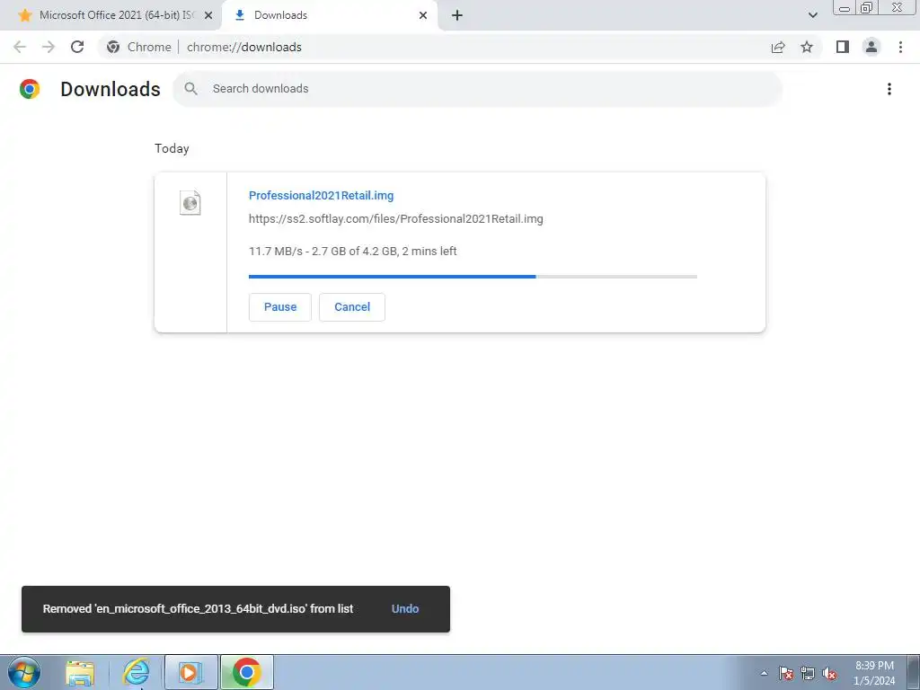Click the Chrome taskbar button
920x690 pixels.
click(x=247, y=672)
